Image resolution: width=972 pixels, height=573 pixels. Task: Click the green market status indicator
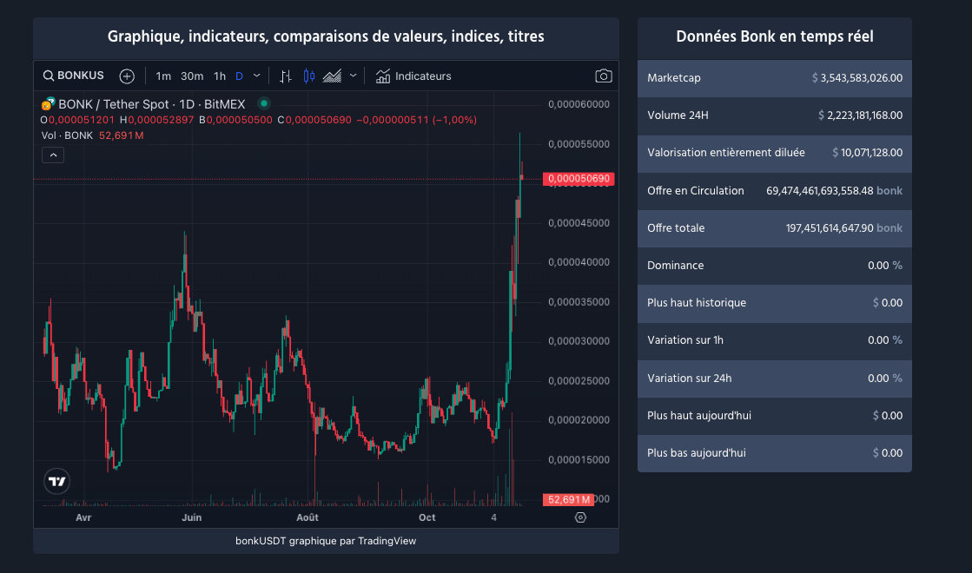tap(263, 103)
